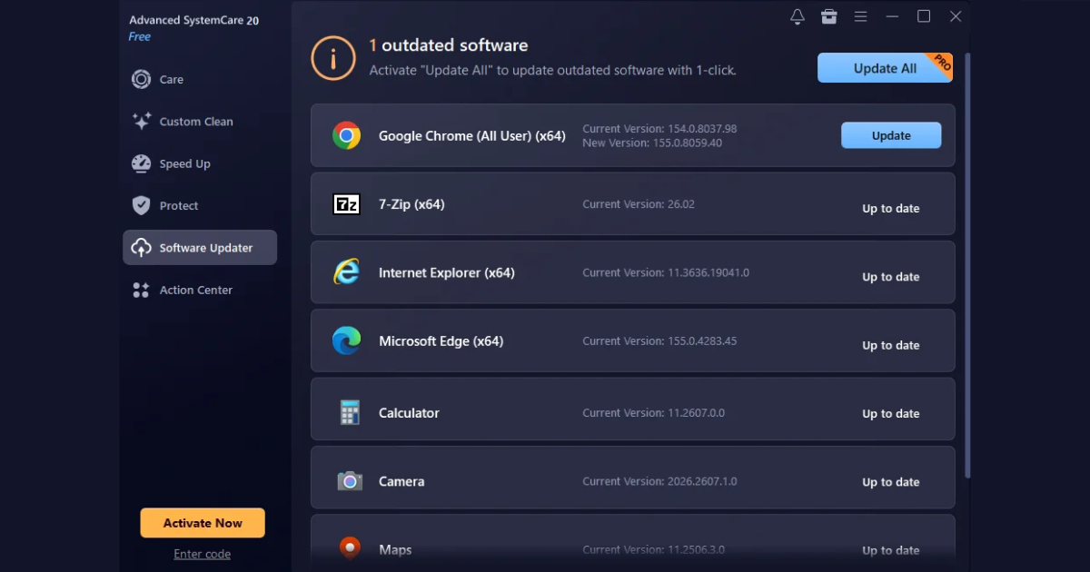Open notifications bell icon
This screenshot has width=1090, height=572.
tap(798, 16)
